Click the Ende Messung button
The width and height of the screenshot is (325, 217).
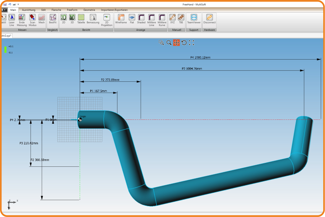[22, 19]
